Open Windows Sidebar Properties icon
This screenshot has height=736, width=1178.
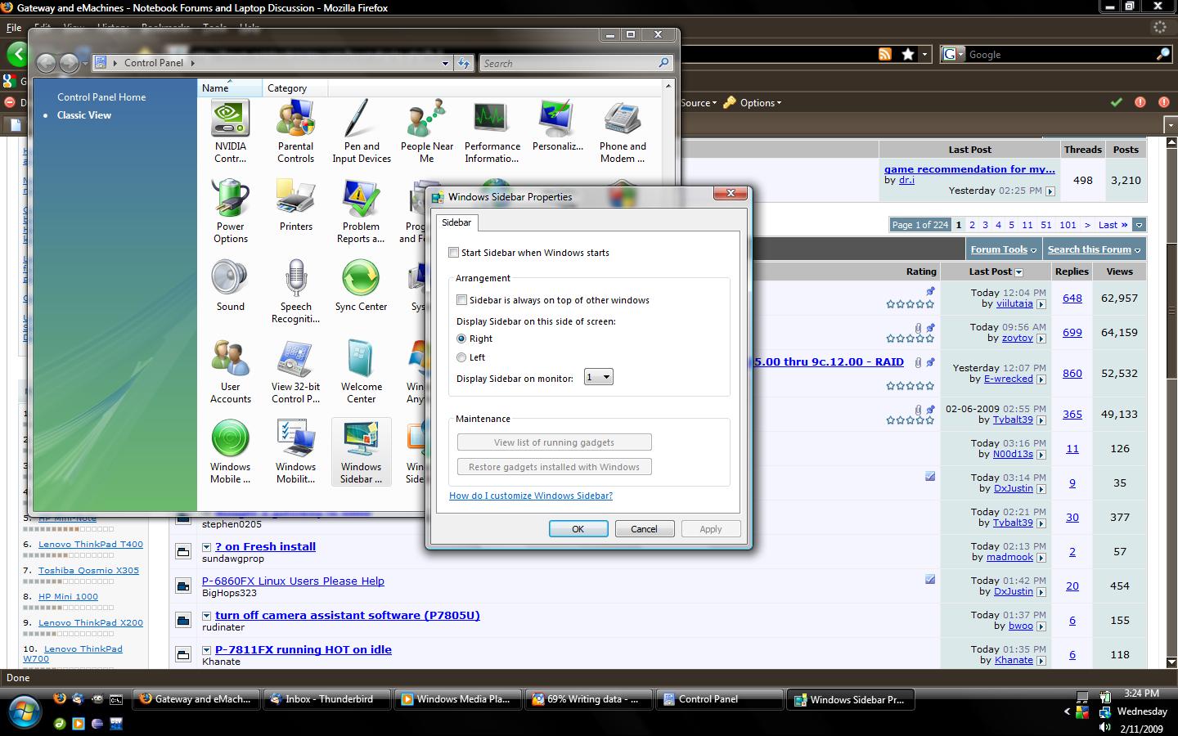(x=361, y=452)
